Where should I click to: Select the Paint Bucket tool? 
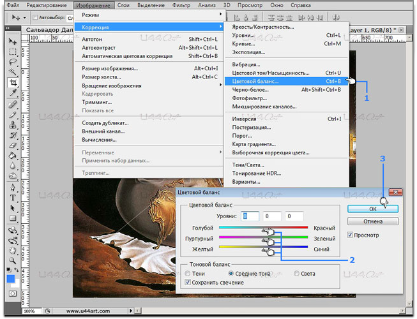(x=13, y=156)
